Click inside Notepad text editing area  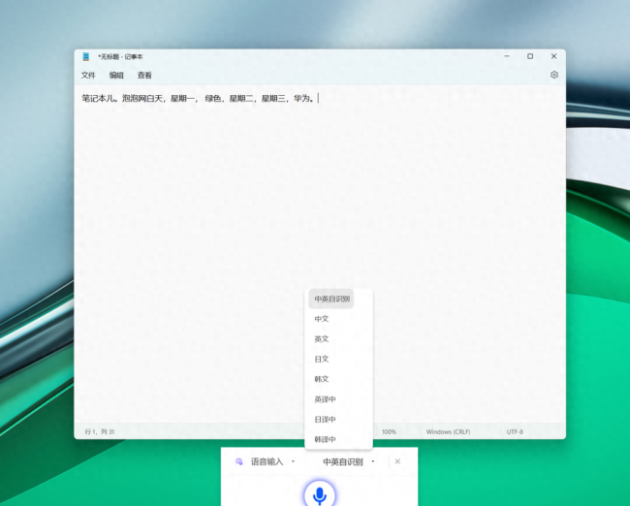tap(320, 253)
